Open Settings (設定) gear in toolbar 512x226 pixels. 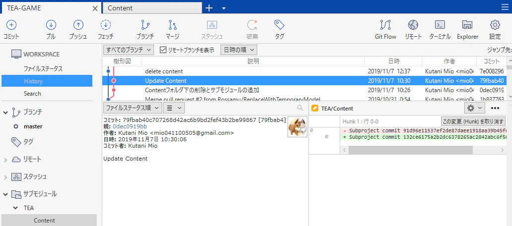tap(495, 25)
